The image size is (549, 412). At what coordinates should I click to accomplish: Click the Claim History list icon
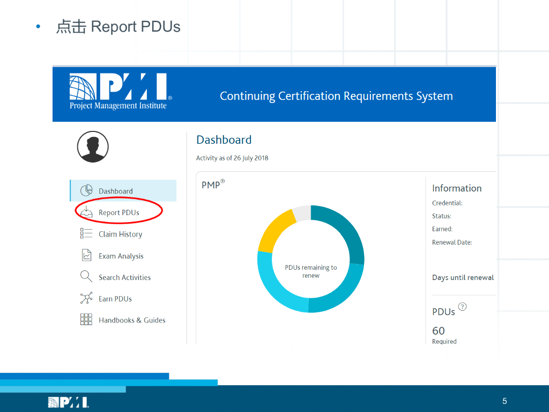click(x=86, y=234)
